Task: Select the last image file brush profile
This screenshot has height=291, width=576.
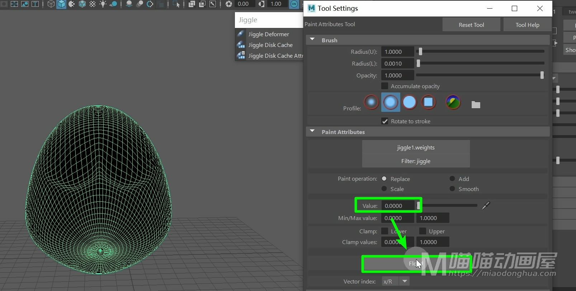Action: click(x=453, y=102)
